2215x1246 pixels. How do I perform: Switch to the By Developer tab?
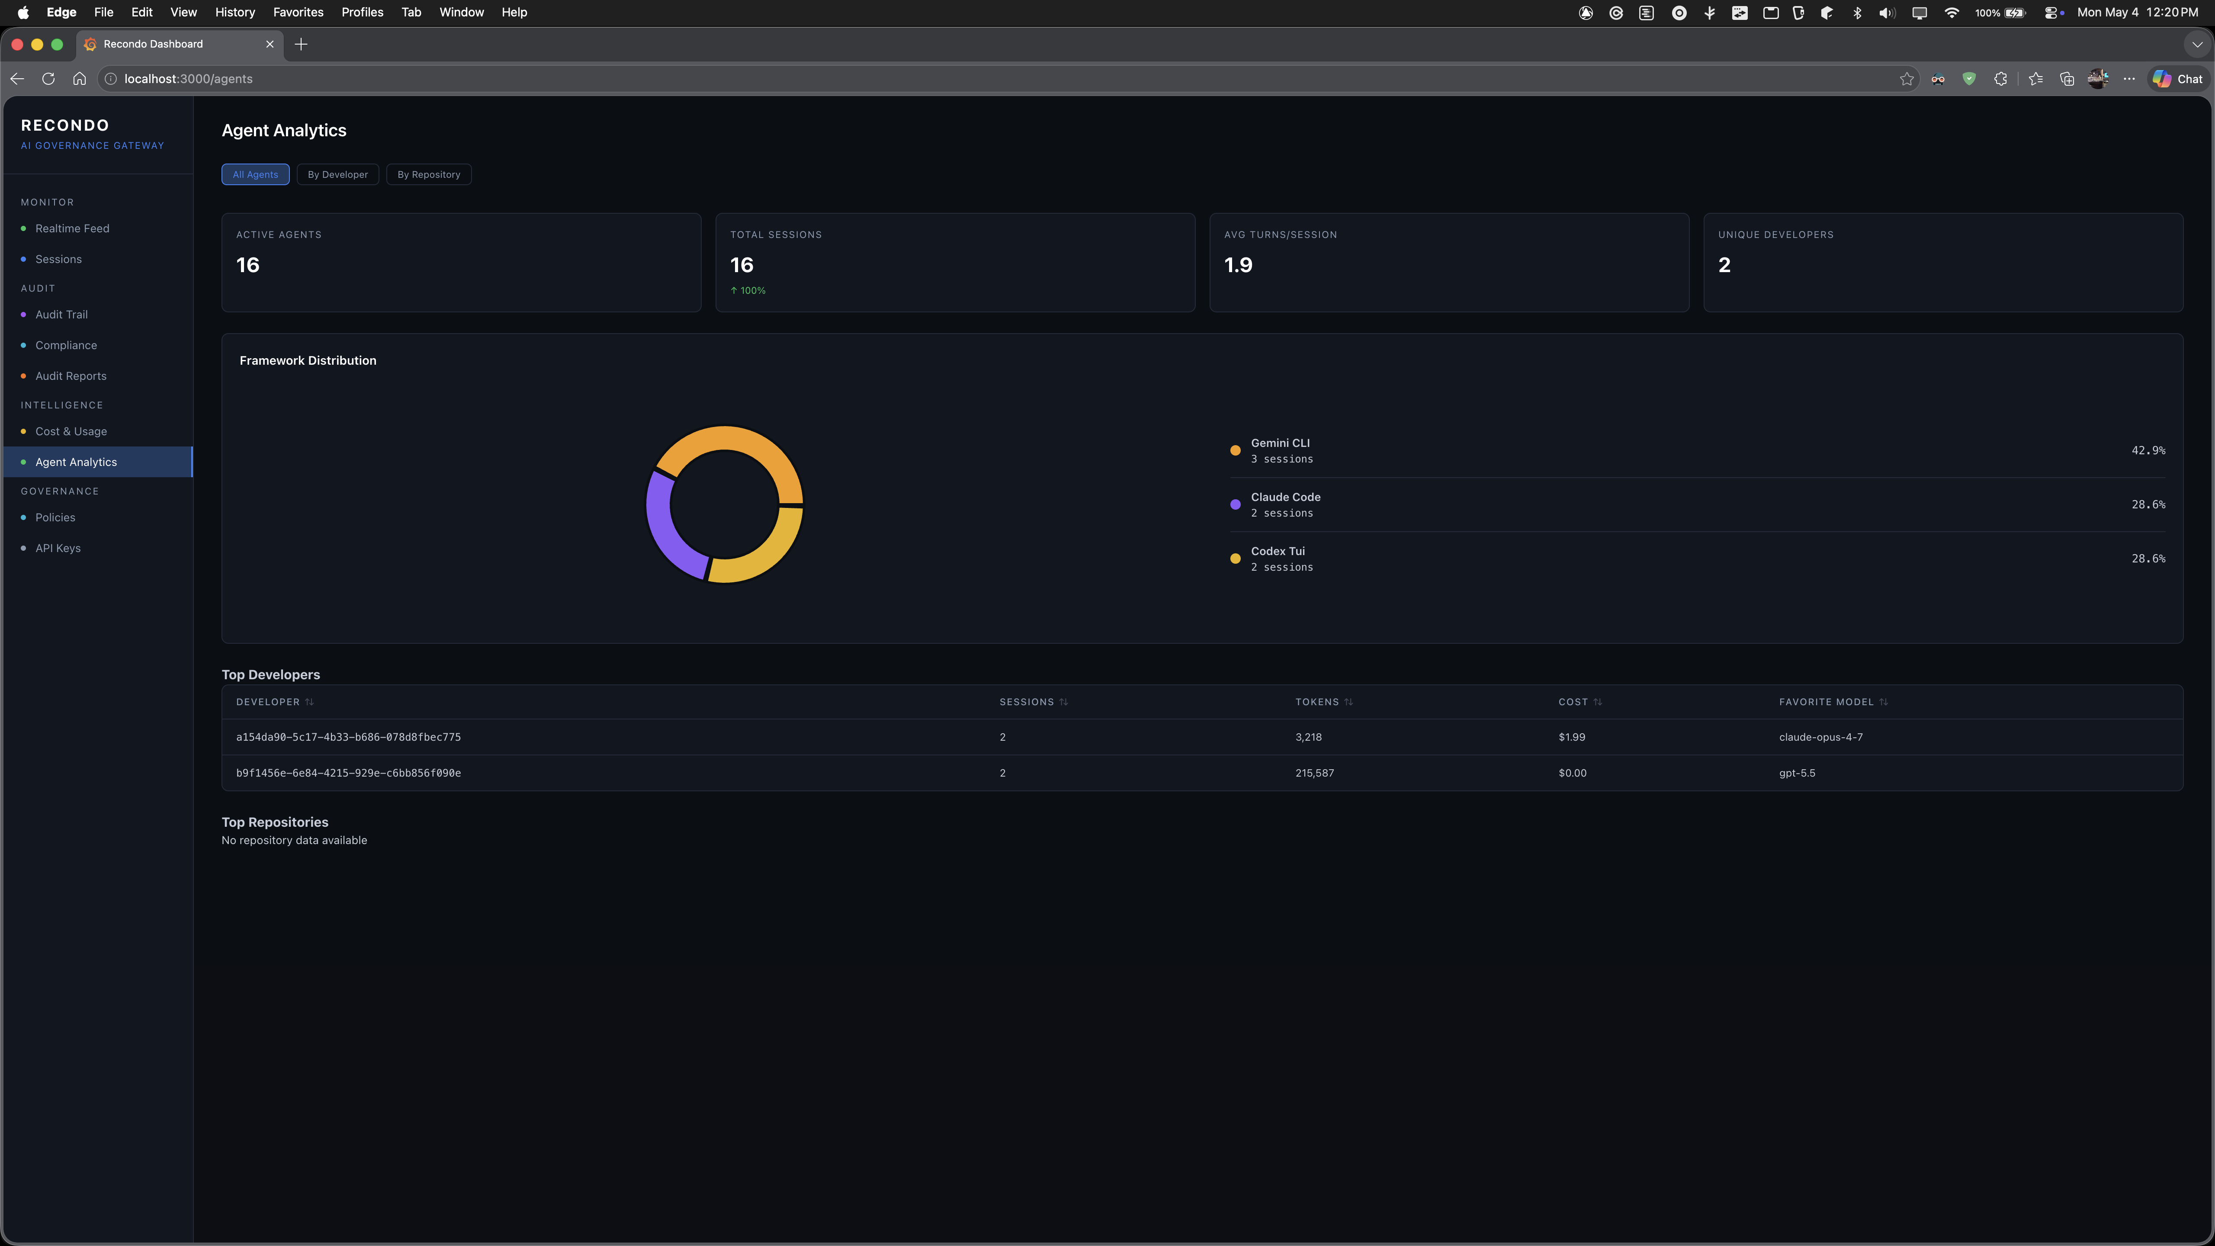[x=338, y=174]
